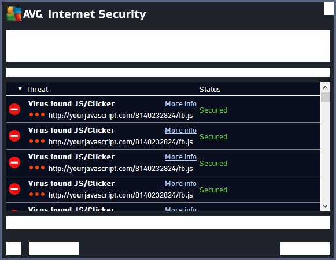
Task: Select the third threat's fb.js URL
Action: coord(121,169)
